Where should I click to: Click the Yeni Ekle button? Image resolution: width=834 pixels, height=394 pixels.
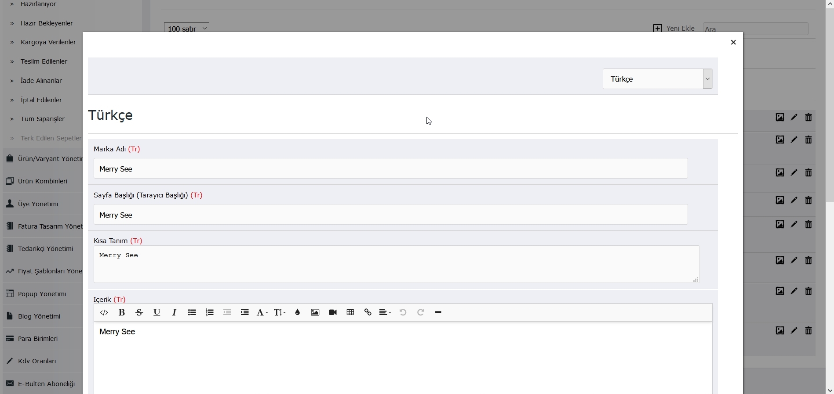(674, 29)
